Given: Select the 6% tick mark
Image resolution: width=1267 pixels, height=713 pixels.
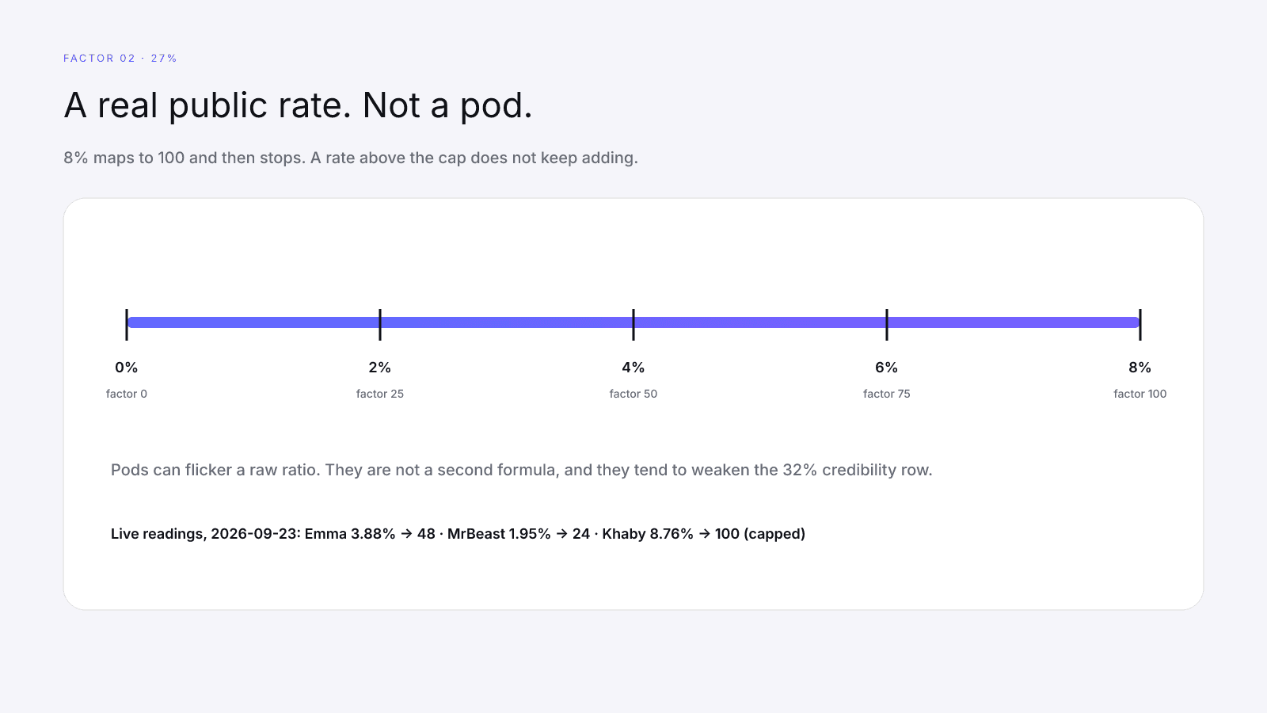Looking at the screenshot, I should 887,325.
